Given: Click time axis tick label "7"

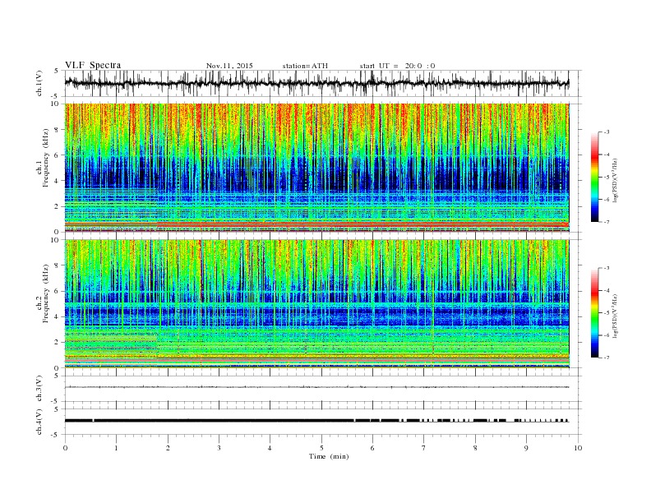Looking at the screenshot, I should click(x=424, y=448).
